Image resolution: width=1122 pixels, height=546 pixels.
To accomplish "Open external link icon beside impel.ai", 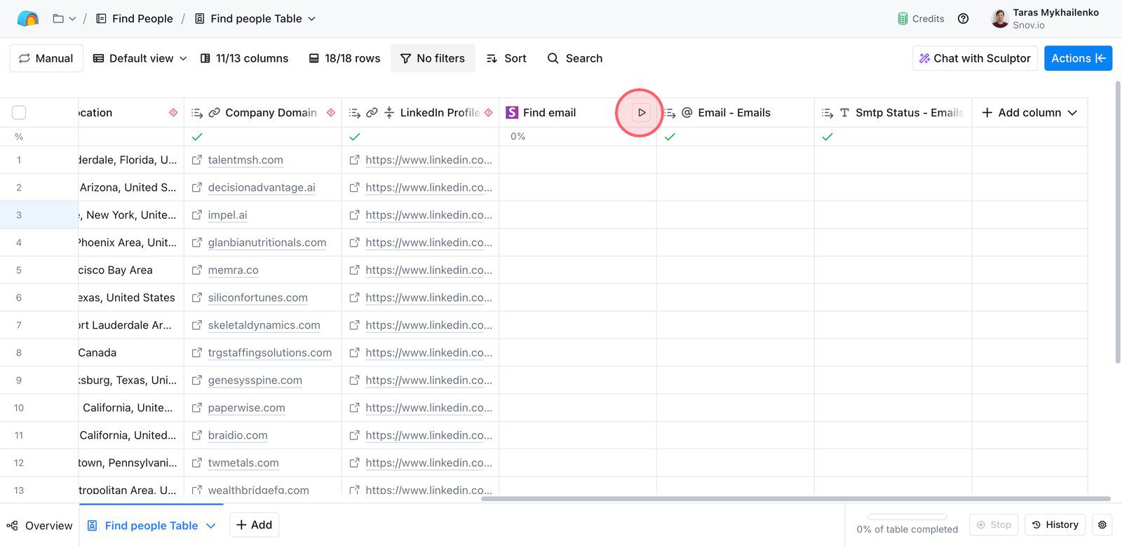I will coord(197,215).
